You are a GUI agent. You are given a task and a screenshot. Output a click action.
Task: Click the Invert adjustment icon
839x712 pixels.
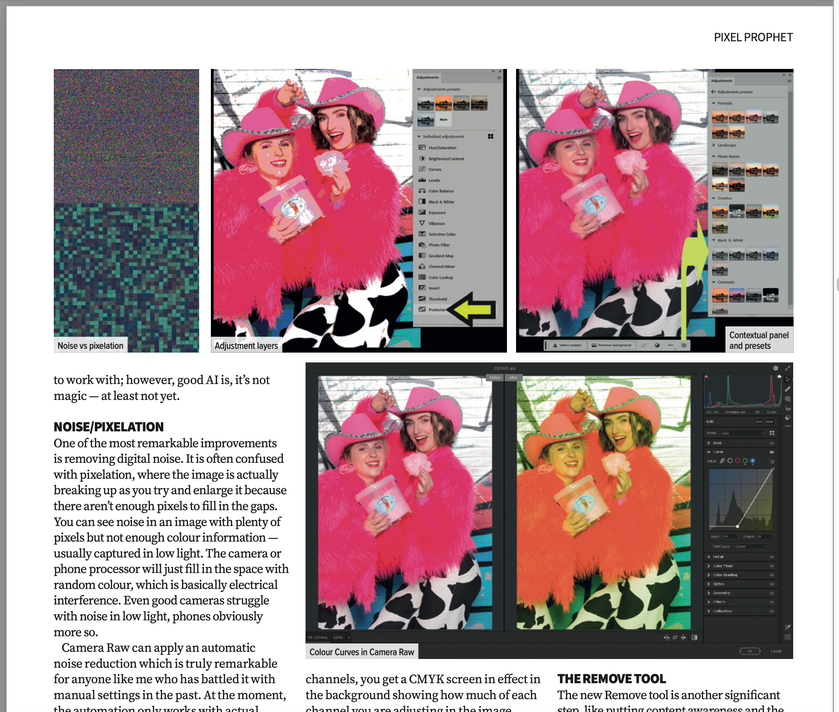tap(422, 288)
